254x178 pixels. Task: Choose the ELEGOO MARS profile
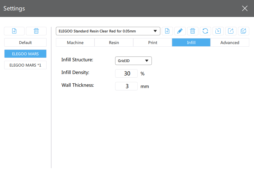coord(25,54)
